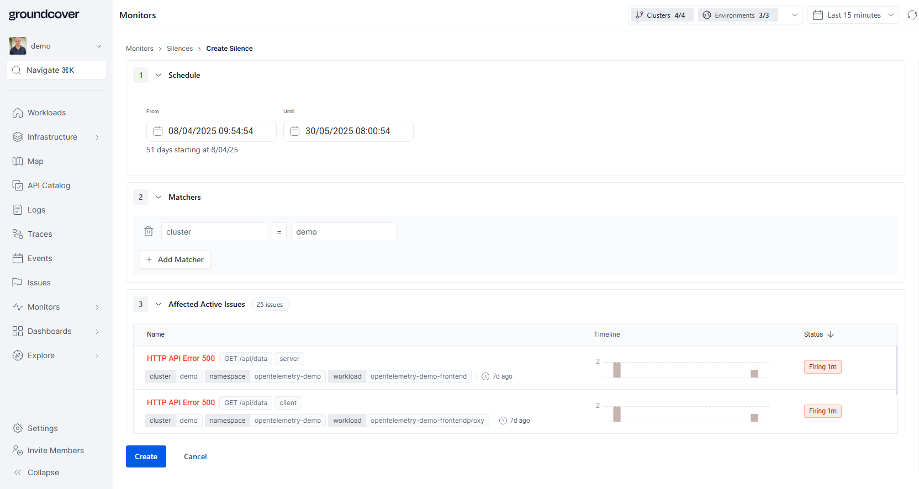Collapse Affected Active Issues section
Screen dimensions: 919x489
click(x=159, y=304)
